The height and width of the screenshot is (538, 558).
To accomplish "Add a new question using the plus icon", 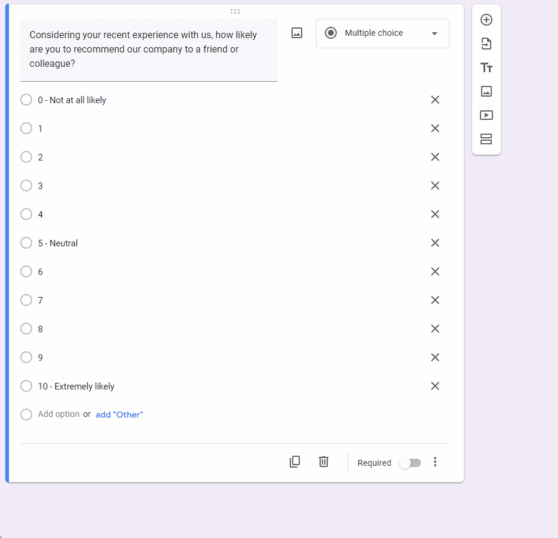I will 486,20.
